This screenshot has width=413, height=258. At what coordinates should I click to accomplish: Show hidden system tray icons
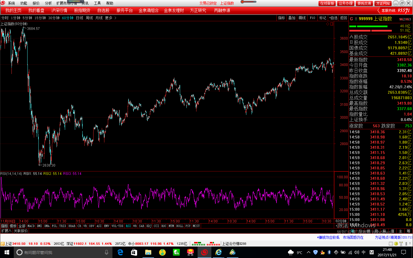click(308, 252)
